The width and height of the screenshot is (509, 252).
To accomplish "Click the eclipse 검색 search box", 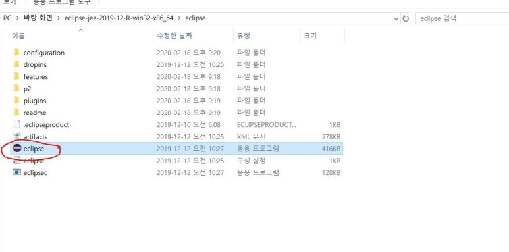I will pos(462,18).
